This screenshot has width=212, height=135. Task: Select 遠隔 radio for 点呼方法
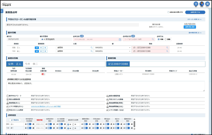[166, 39]
